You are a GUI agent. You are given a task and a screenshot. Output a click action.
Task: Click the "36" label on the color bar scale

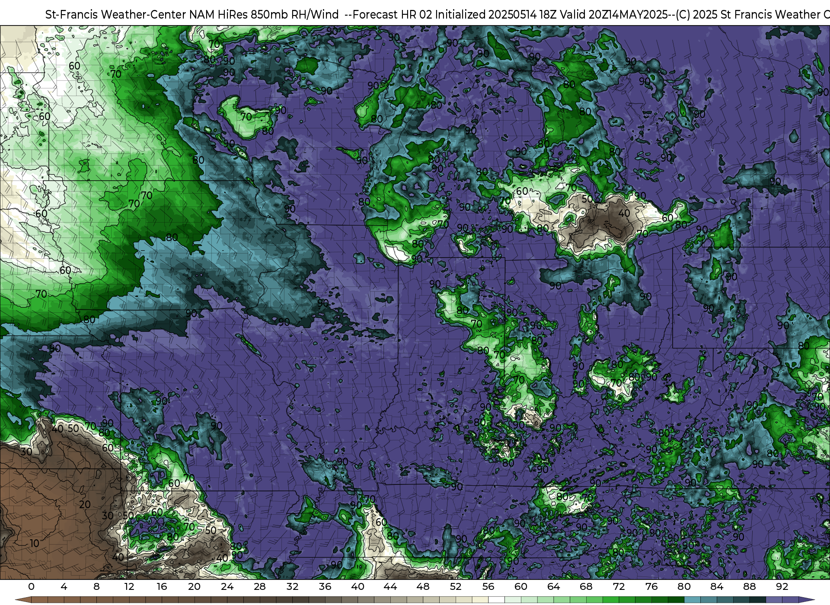tap(325, 587)
